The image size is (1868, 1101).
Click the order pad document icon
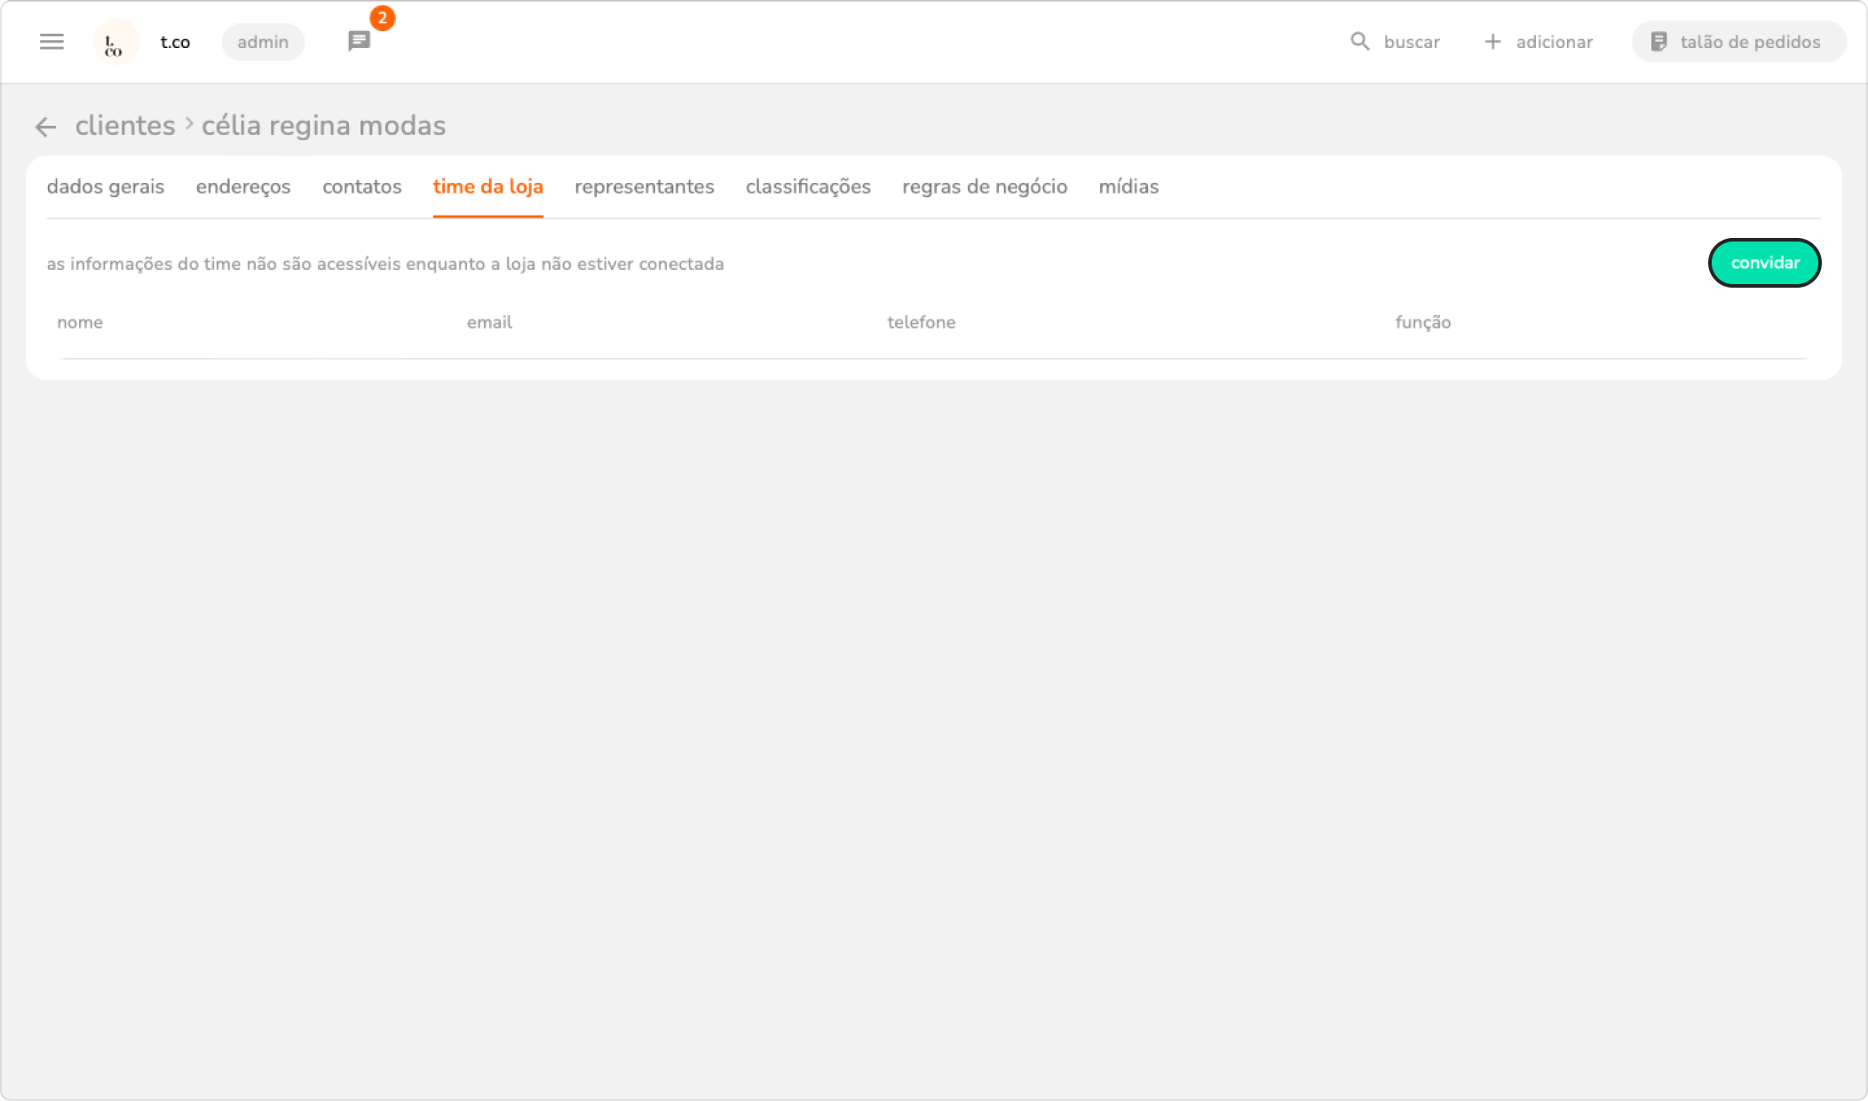[1658, 42]
